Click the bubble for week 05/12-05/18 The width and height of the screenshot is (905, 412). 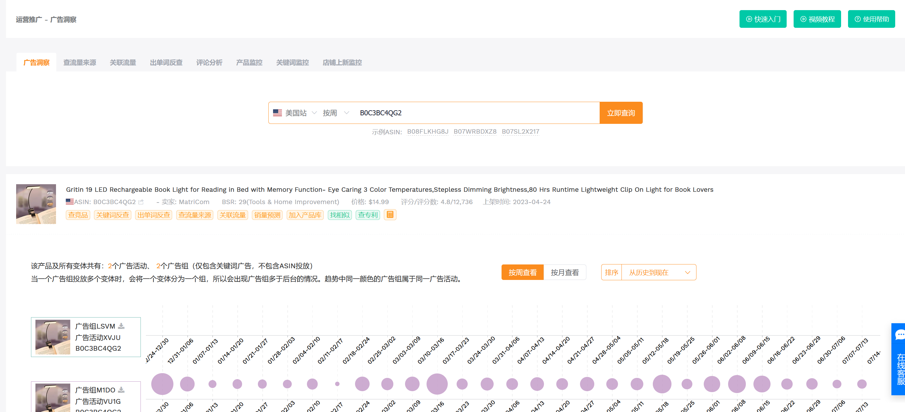(x=662, y=384)
